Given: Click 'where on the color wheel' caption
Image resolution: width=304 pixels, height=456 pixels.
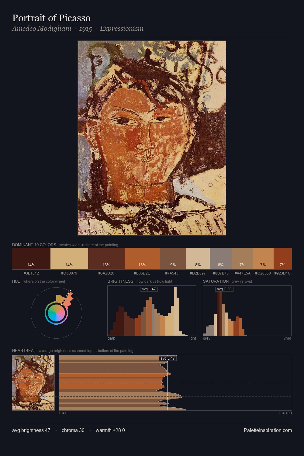Looking at the screenshot, I should point(44,282).
